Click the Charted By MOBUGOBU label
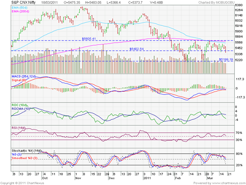Viewport: 246px width, 185px height. point(216,3)
